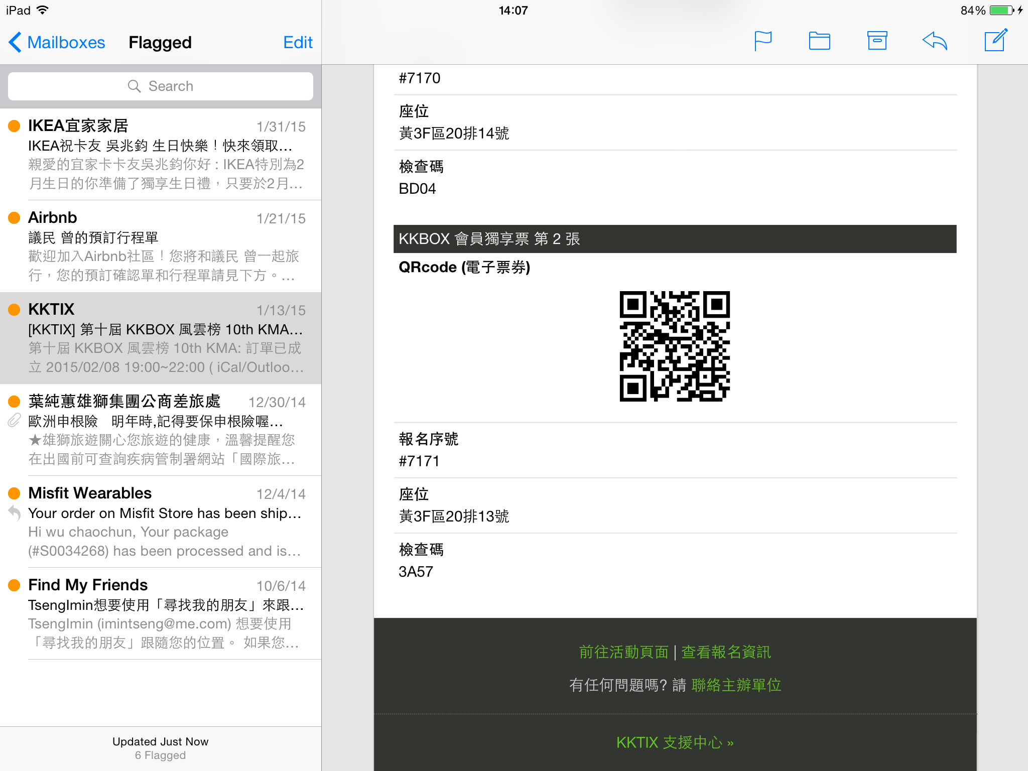Tap the Flagged title
Image resolution: width=1028 pixels, height=771 pixels.
click(160, 43)
